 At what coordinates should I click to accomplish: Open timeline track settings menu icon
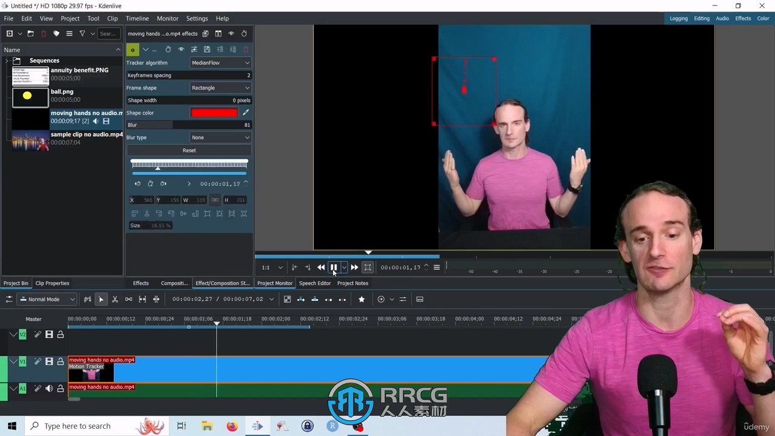[9, 299]
